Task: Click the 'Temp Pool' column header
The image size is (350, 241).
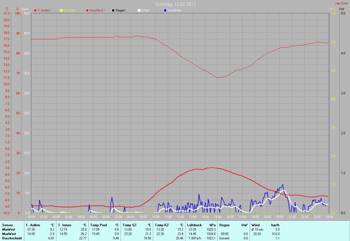Action: (x=98, y=225)
